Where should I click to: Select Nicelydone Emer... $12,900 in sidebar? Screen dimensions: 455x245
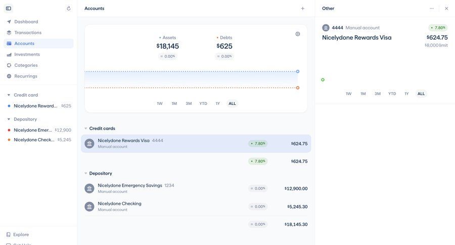tap(38, 130)
